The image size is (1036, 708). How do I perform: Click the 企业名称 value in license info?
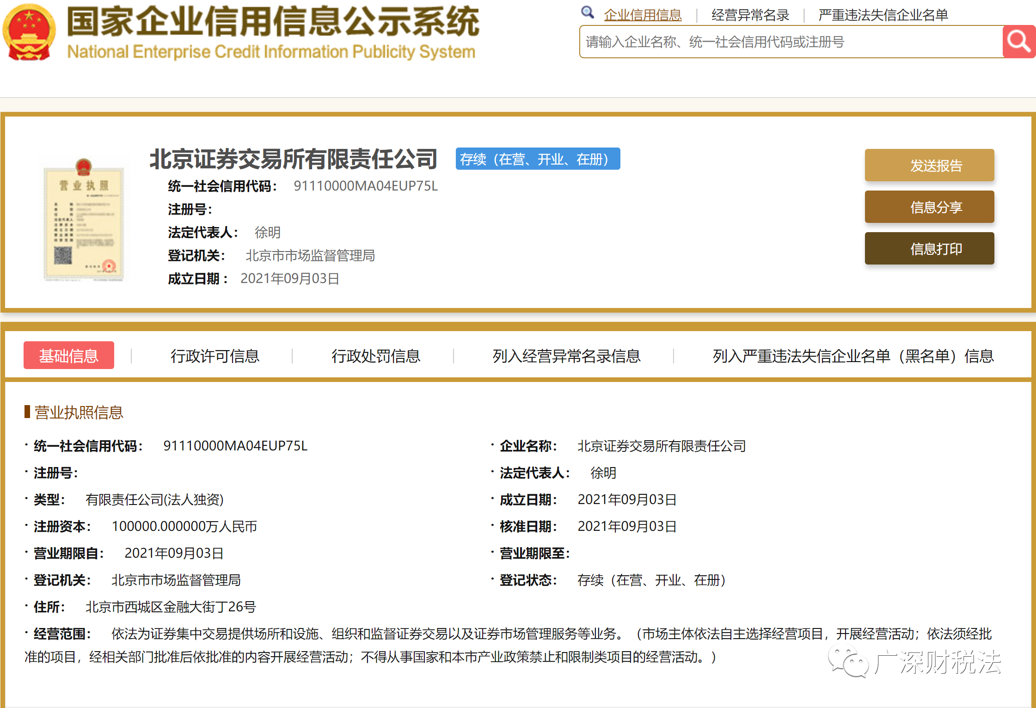(x=662, y=446)
